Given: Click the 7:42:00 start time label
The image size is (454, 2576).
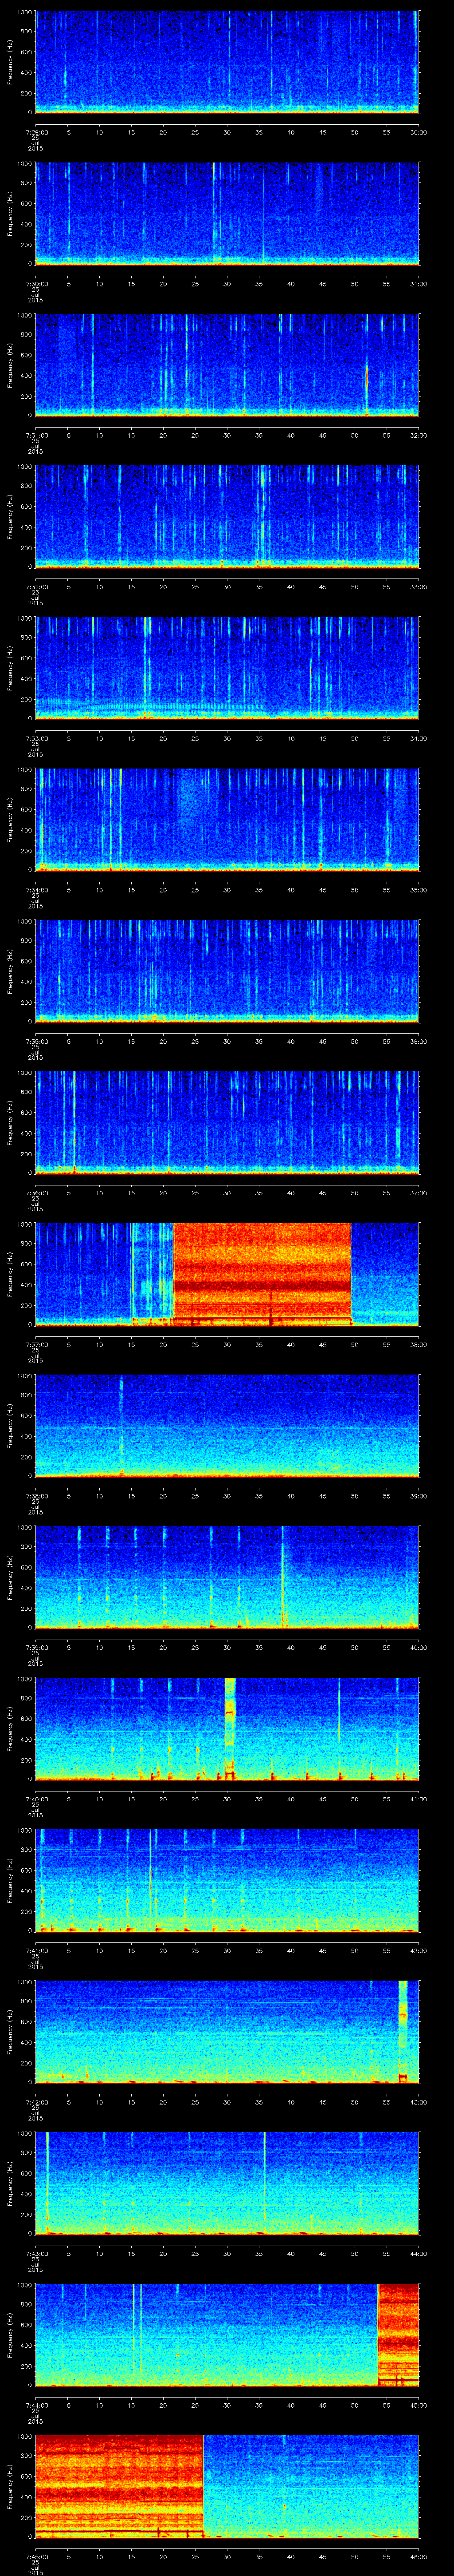Looking at the screenshot, I should pyautogui.click(x=36, y=2102).
